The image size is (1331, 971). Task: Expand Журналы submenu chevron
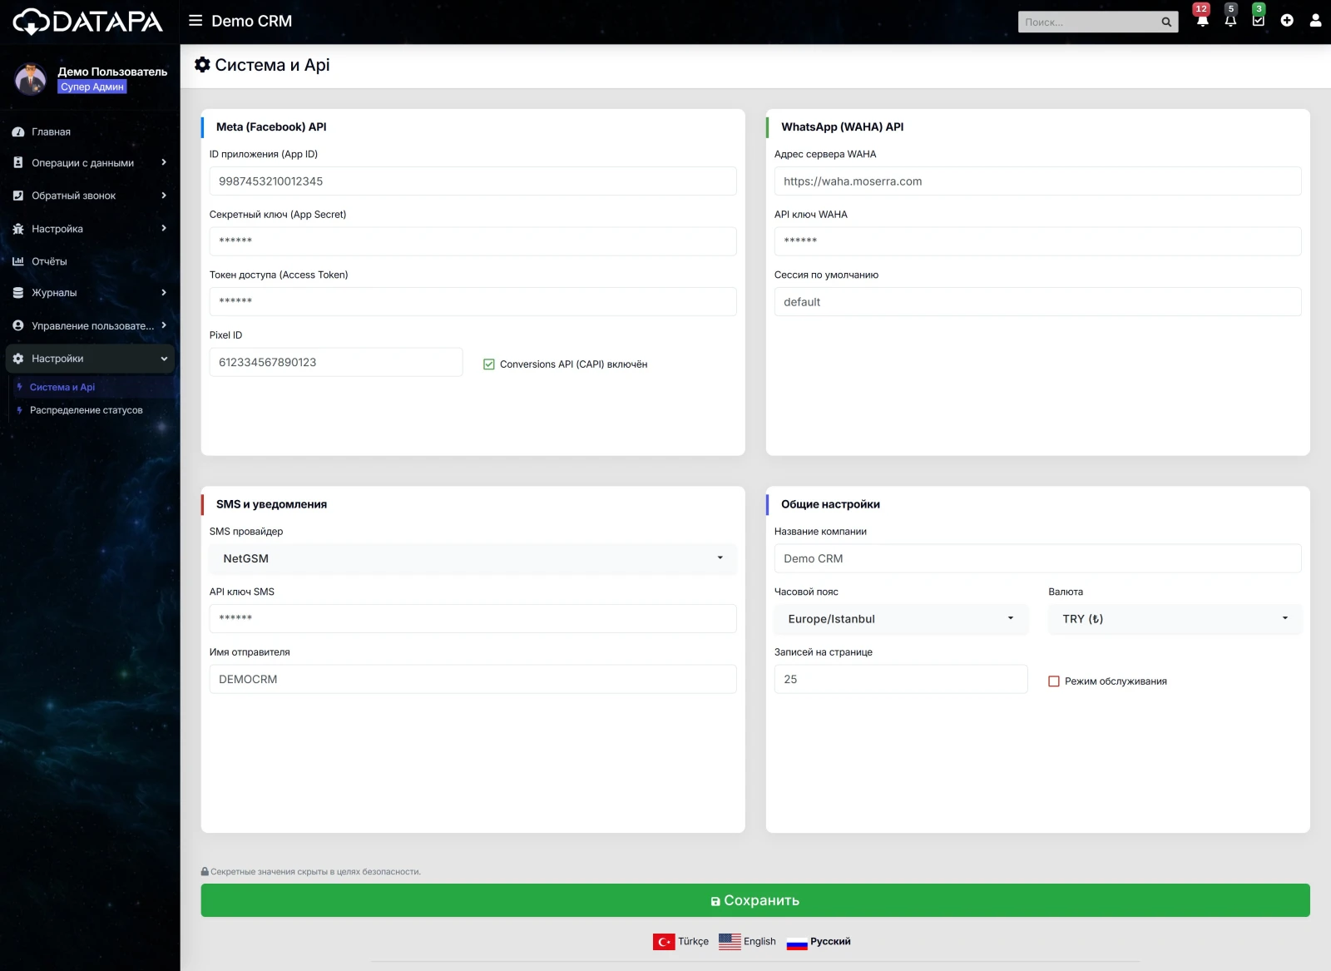pyautogui.click(x=164, y=293)
